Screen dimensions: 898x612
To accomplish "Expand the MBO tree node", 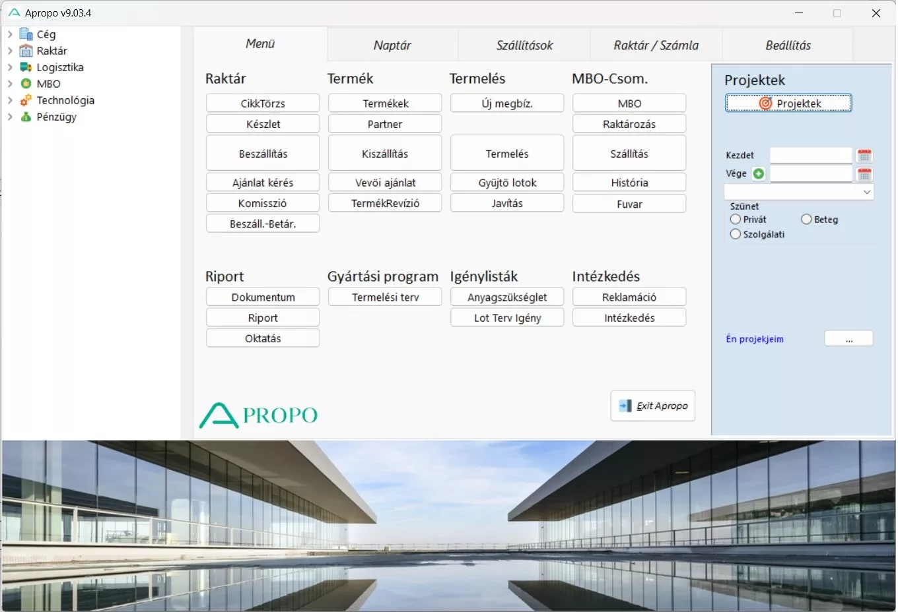I will coord(10,84).
